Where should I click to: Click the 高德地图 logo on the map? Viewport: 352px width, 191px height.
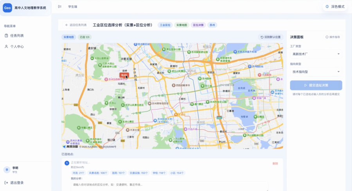point(70,146)
